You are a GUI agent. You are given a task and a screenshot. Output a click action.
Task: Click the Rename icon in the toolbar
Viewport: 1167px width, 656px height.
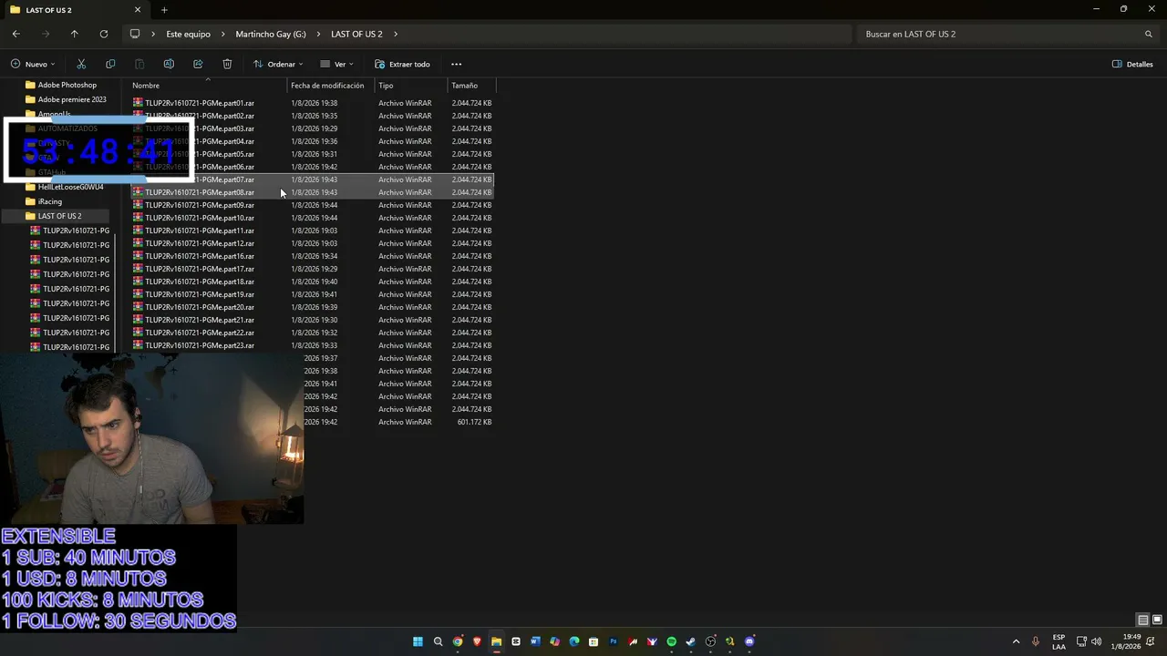pyautogui.click(x=169, y=64)
